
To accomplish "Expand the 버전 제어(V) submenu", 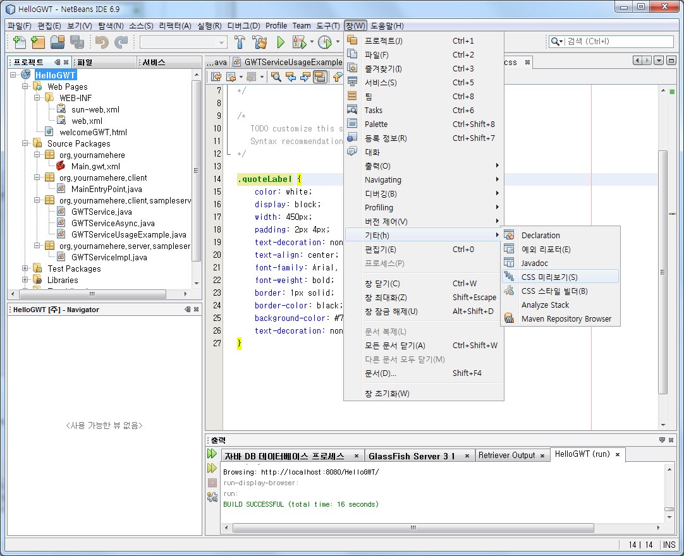I will tap(424, 222).
